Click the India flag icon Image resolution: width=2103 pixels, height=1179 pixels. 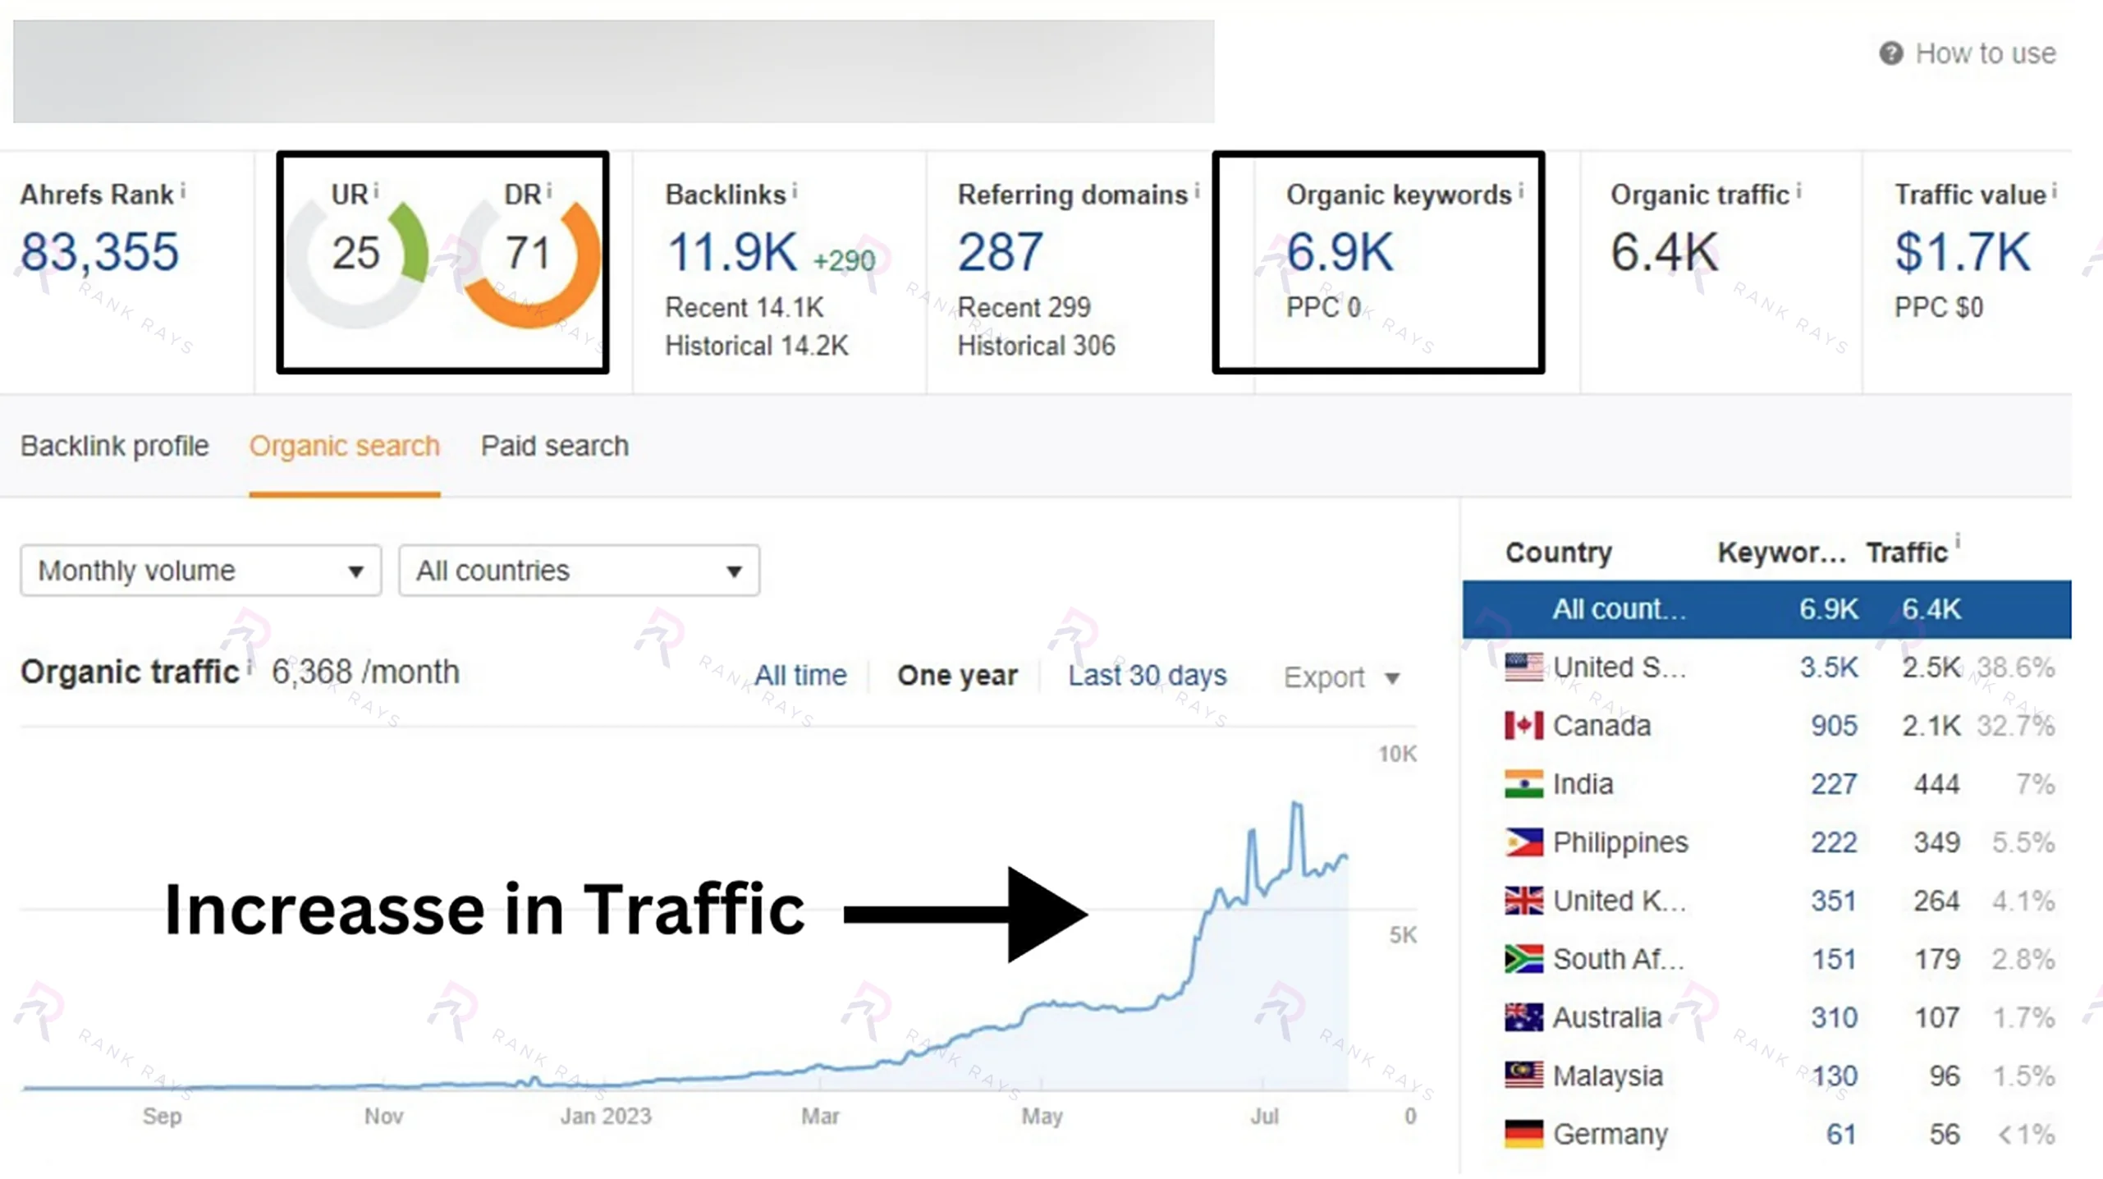1523,784
